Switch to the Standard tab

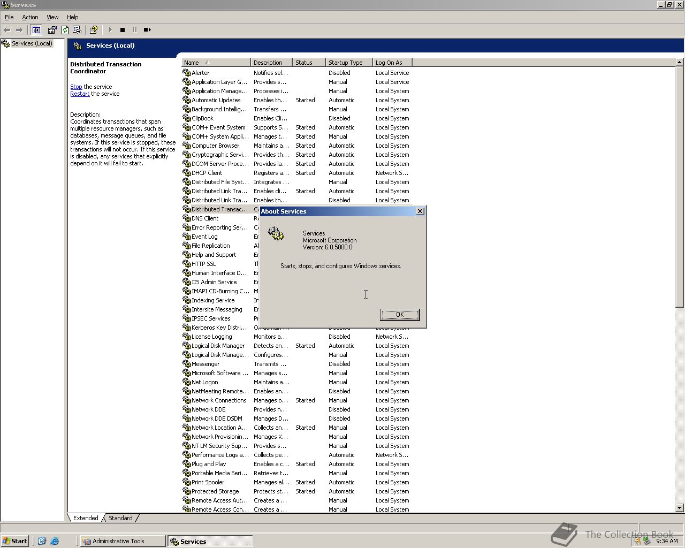(x=120, y=518)
